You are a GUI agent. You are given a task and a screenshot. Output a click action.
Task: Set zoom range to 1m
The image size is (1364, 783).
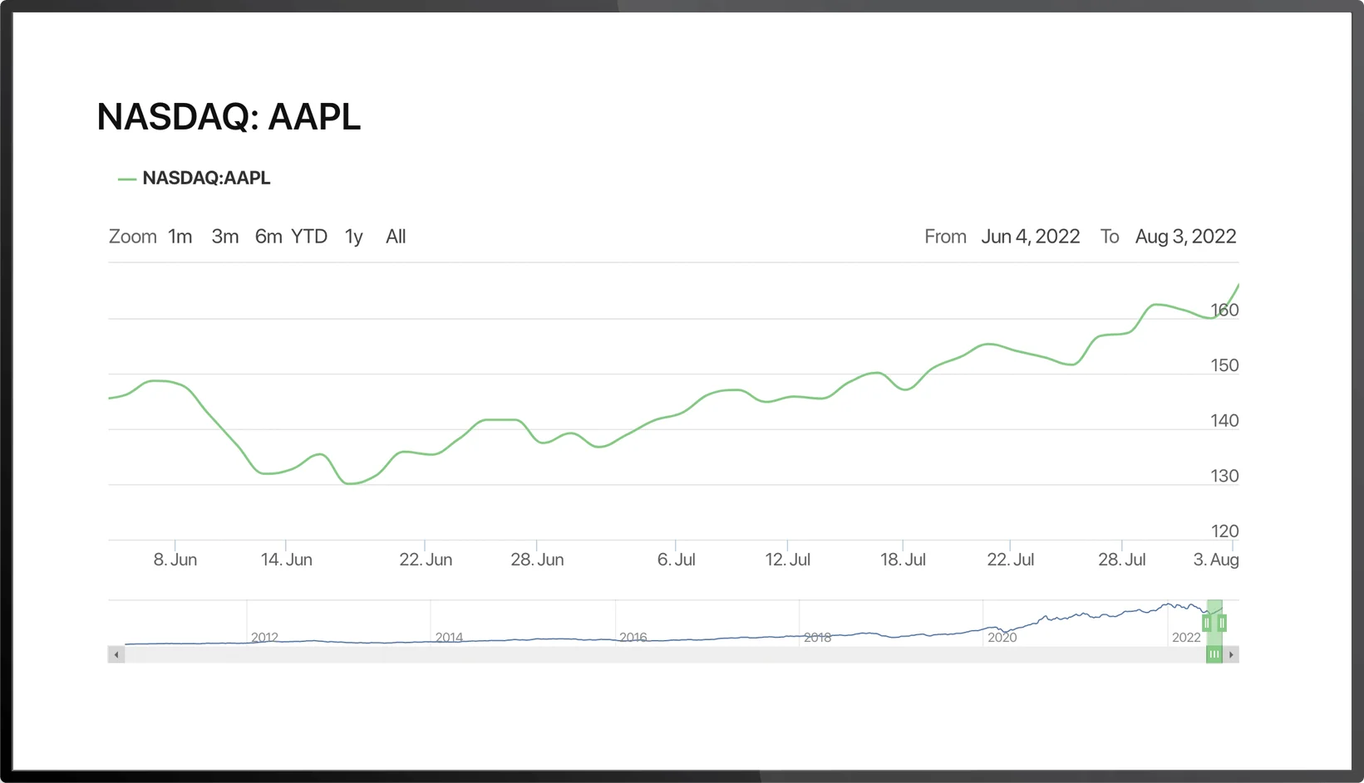coord(180,237)
